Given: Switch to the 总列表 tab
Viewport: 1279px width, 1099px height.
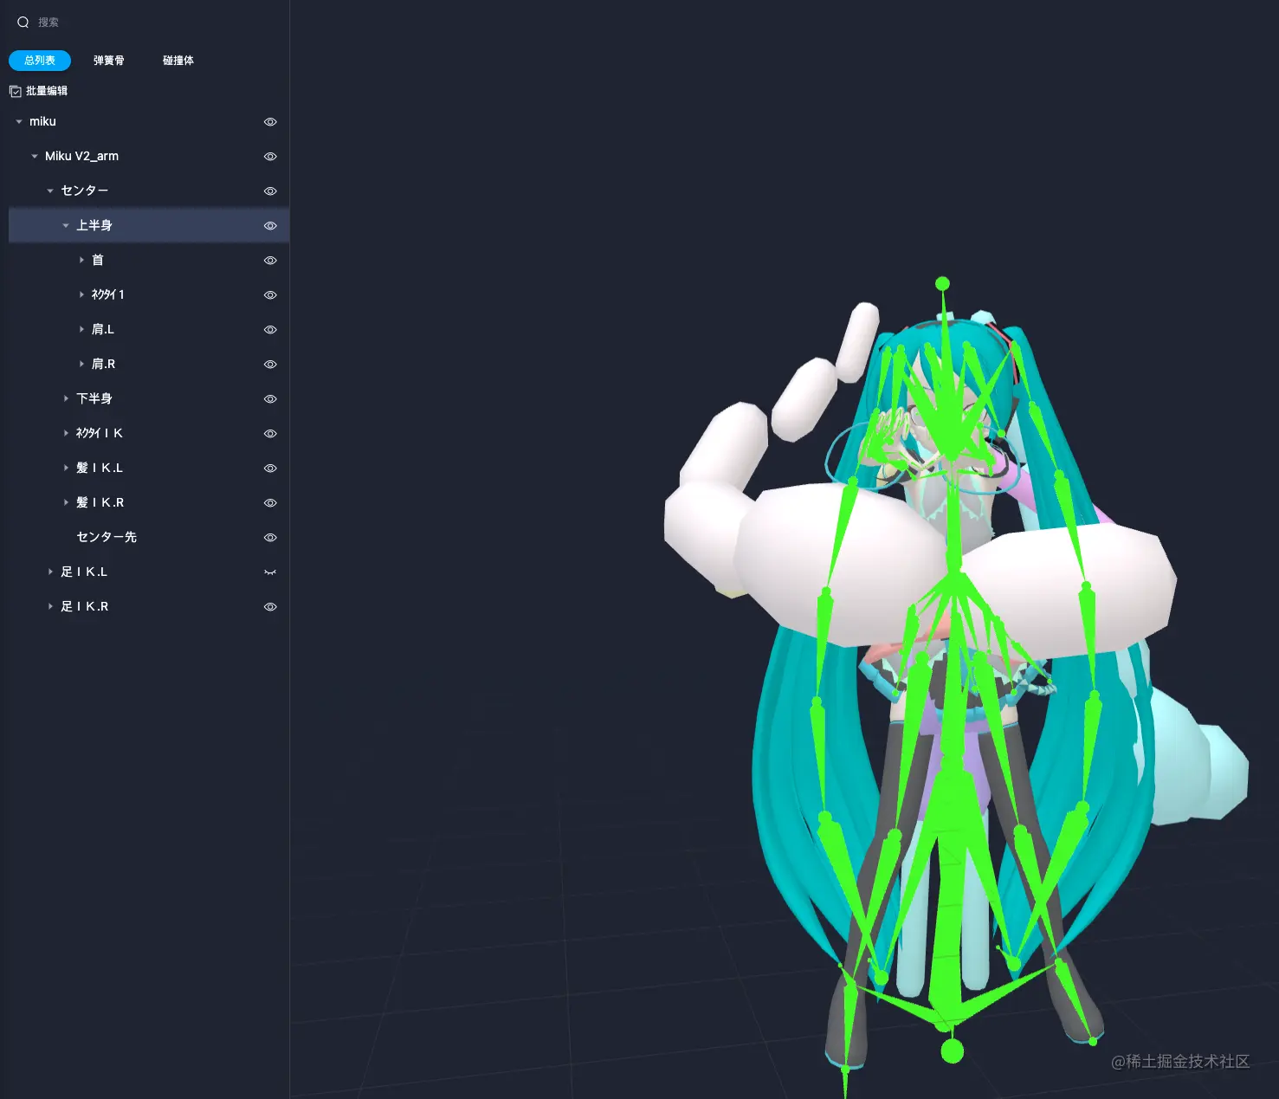Looking at the screenshot, I should point(40,61).
